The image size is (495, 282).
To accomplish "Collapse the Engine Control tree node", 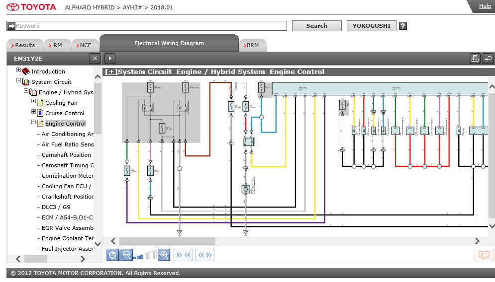I will [x=33, y=122].
